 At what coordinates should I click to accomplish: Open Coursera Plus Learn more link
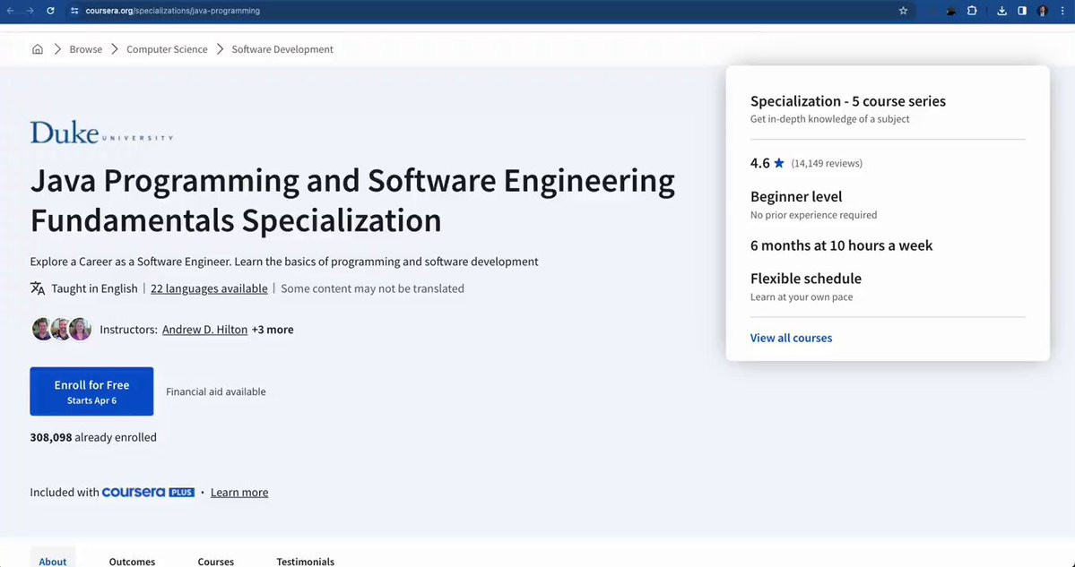click(x=239, y=493)
